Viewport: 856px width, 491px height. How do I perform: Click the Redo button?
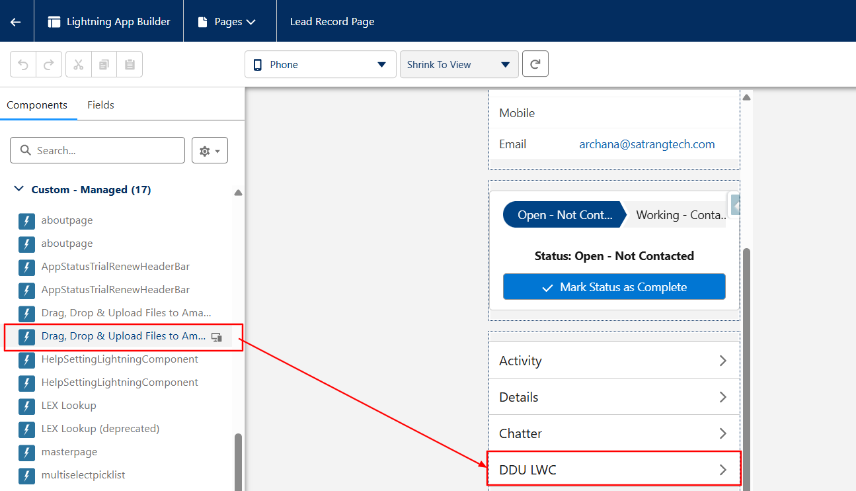click(x=49, y=64)
